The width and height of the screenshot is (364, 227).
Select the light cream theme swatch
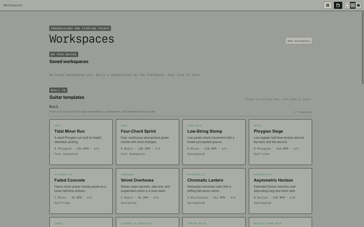tap(347, 5)
